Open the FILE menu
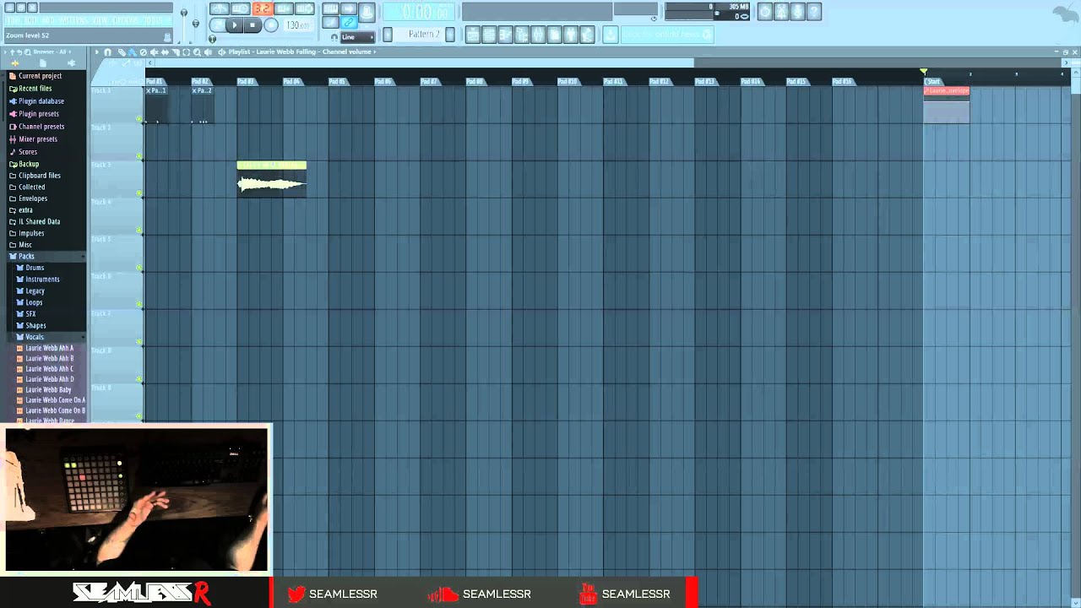The height and width of the screenshot is (608, 1081). 14,20
